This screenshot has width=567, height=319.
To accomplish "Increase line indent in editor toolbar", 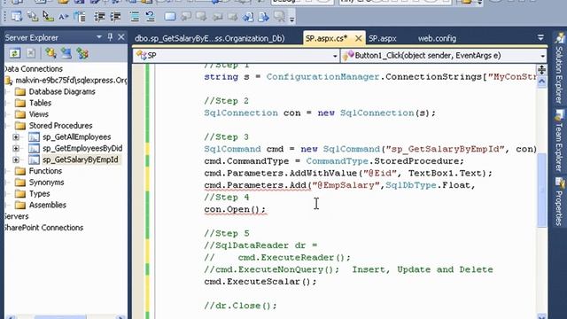I will (115, 17).
